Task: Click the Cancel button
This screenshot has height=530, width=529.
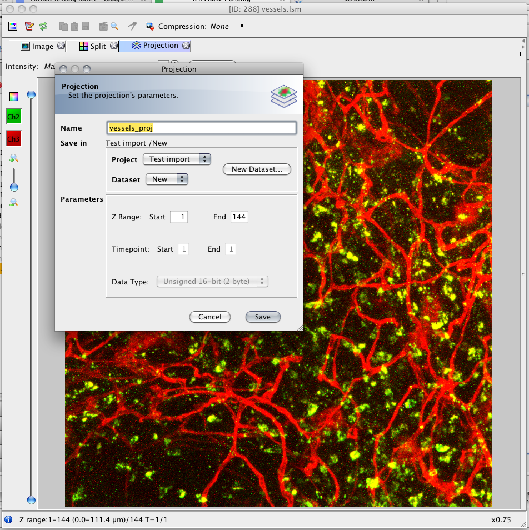Action: [x=210, y=317]
